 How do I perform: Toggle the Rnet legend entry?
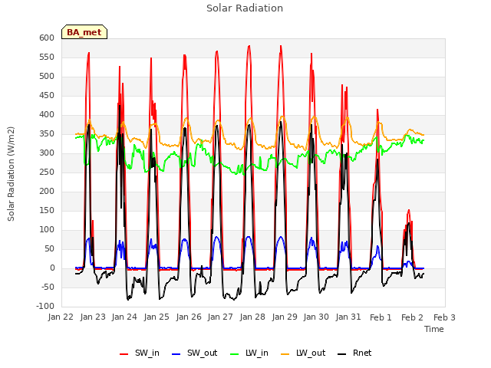click(x=354, y=353)
